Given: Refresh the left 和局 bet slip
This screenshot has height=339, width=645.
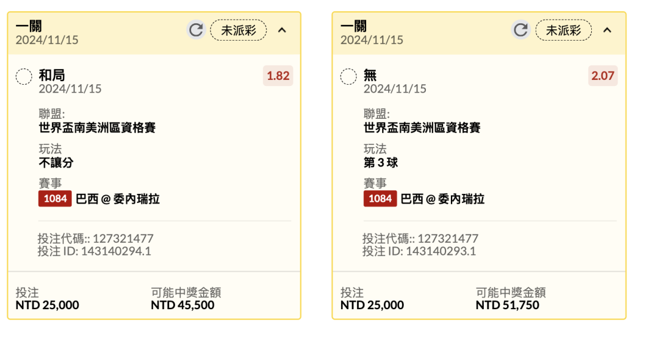Looking at the screenshot, I should point(196,30).
